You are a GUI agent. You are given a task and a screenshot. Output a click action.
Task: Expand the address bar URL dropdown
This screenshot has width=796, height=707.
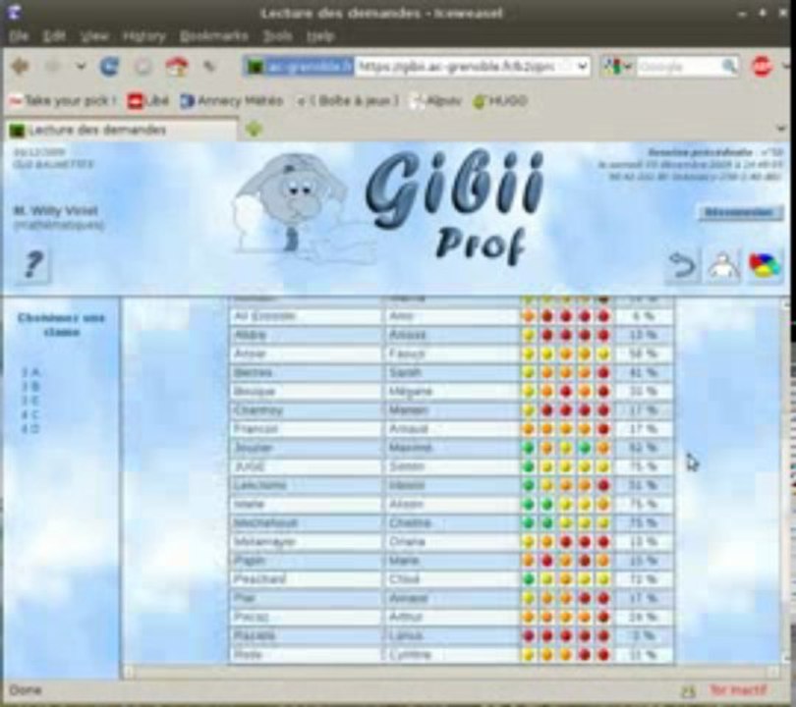(583, 67)
